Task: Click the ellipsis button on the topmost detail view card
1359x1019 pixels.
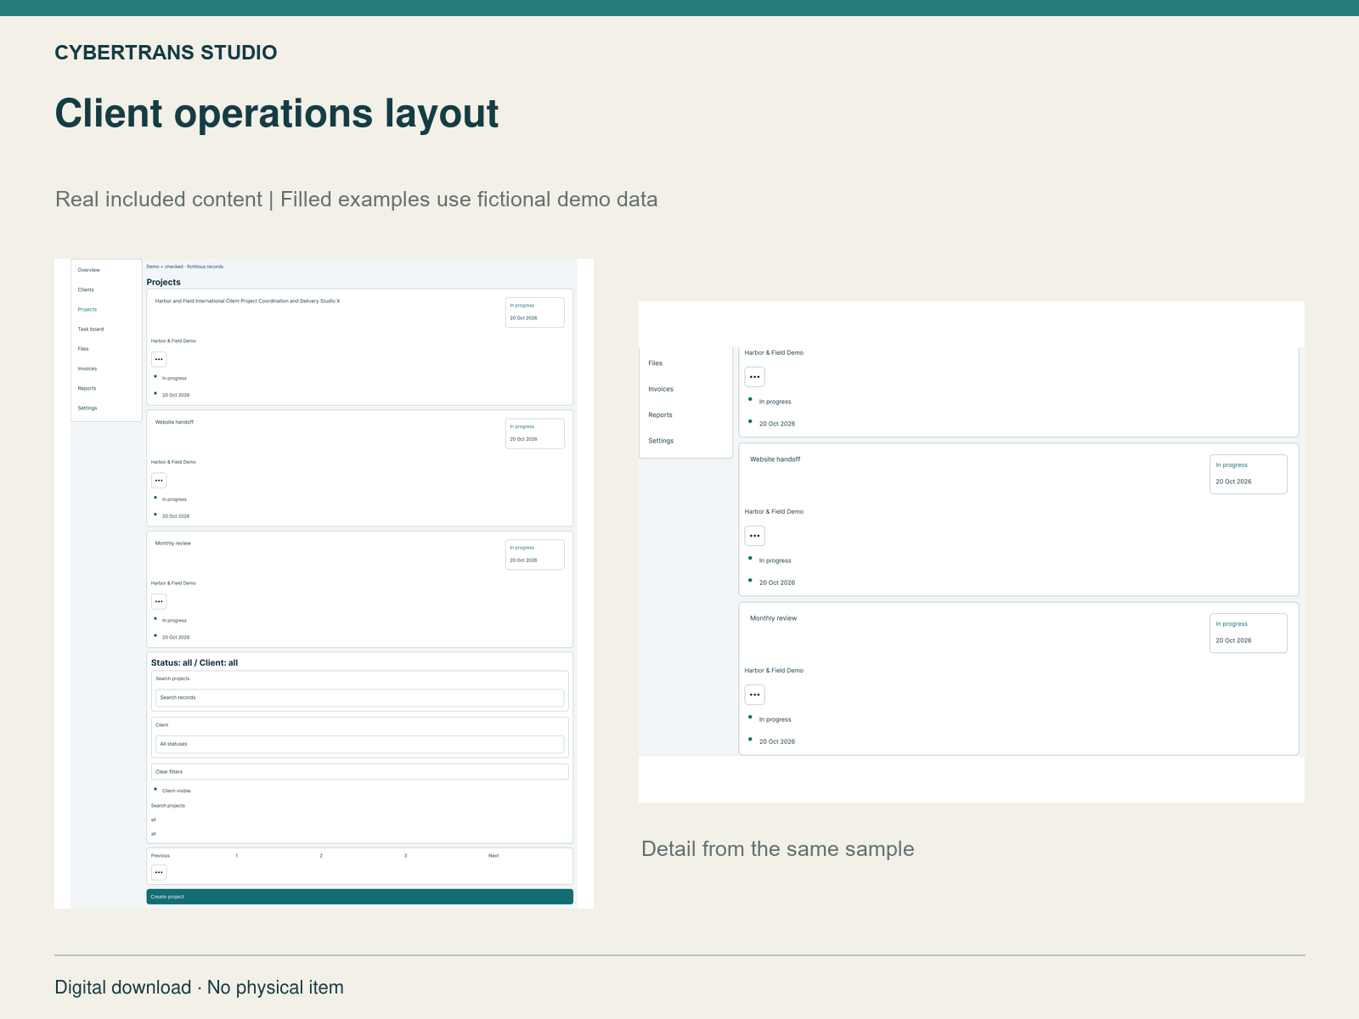Action: click(755, 377)
